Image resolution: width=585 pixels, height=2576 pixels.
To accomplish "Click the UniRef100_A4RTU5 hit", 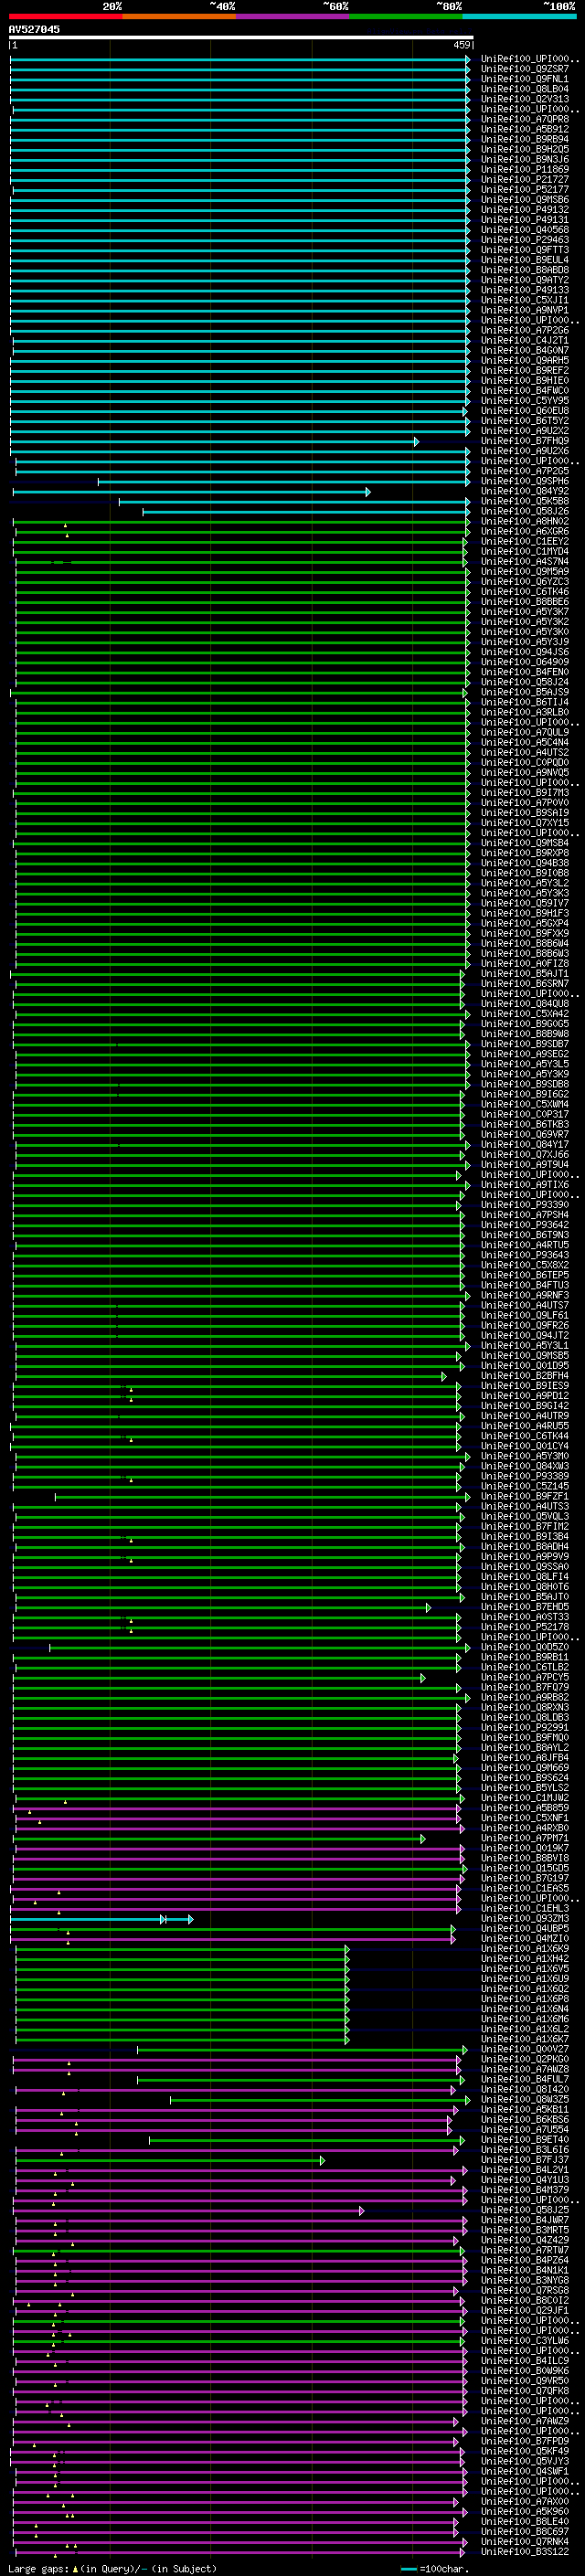I will click(x=525, y=1246).
